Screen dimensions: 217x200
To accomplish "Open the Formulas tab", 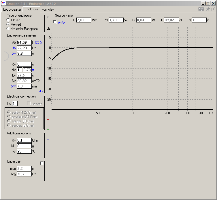I will (x=48, y=9).
